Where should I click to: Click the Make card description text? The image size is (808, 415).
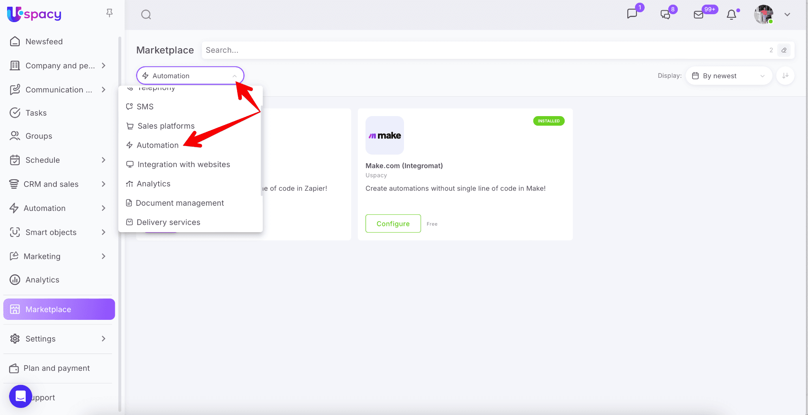point(455,189)
